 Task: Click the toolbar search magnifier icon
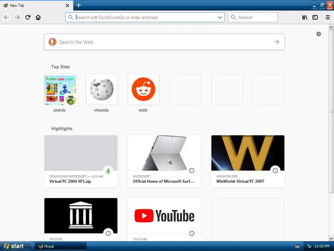point(234,17)
